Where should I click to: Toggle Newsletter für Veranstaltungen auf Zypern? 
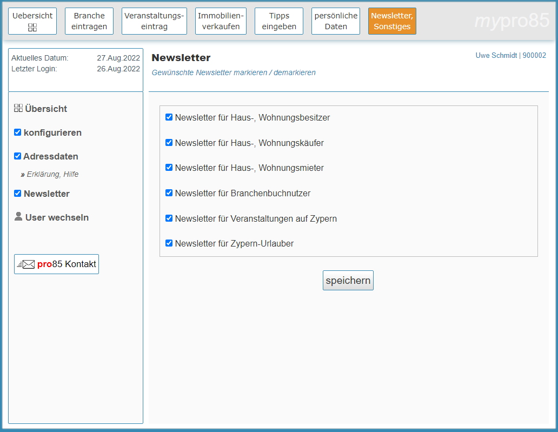169,218
